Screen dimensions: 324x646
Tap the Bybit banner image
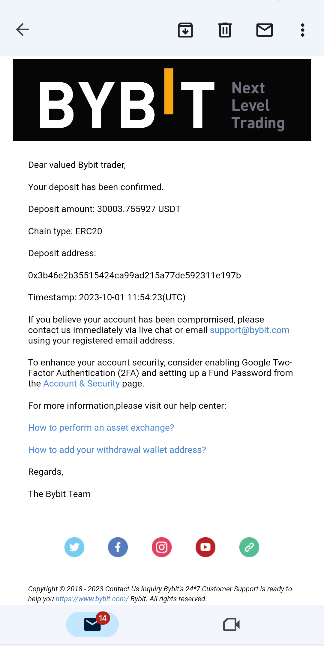pos(162,100)
